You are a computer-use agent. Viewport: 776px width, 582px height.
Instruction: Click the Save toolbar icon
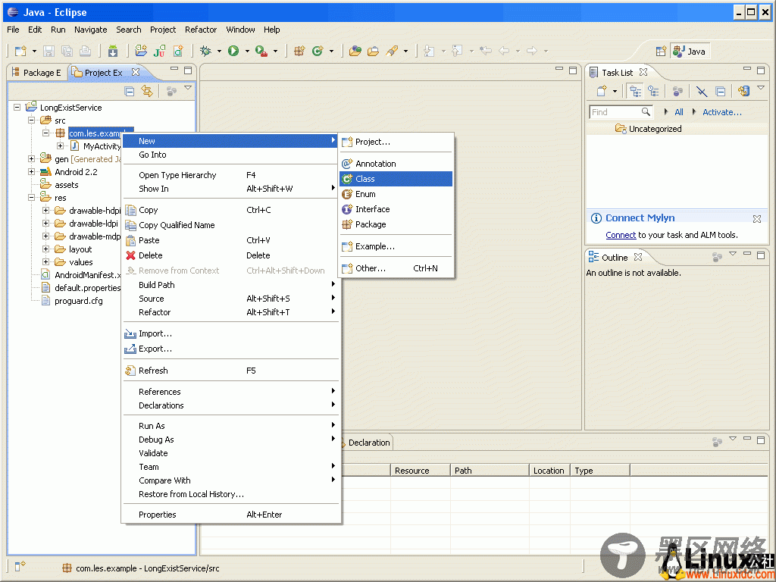point(48,51)
